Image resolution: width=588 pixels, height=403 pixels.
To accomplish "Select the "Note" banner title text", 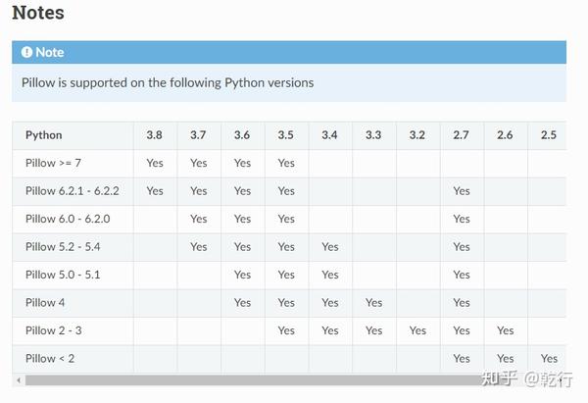I will pos(50,52).
